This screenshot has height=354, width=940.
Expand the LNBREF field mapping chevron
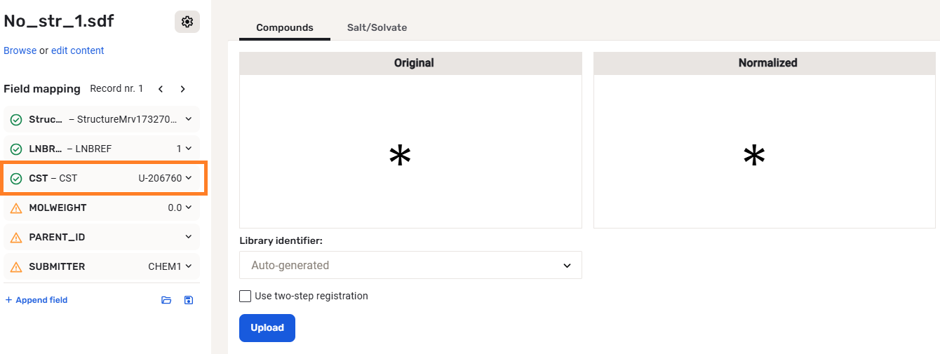click(188, 149)
